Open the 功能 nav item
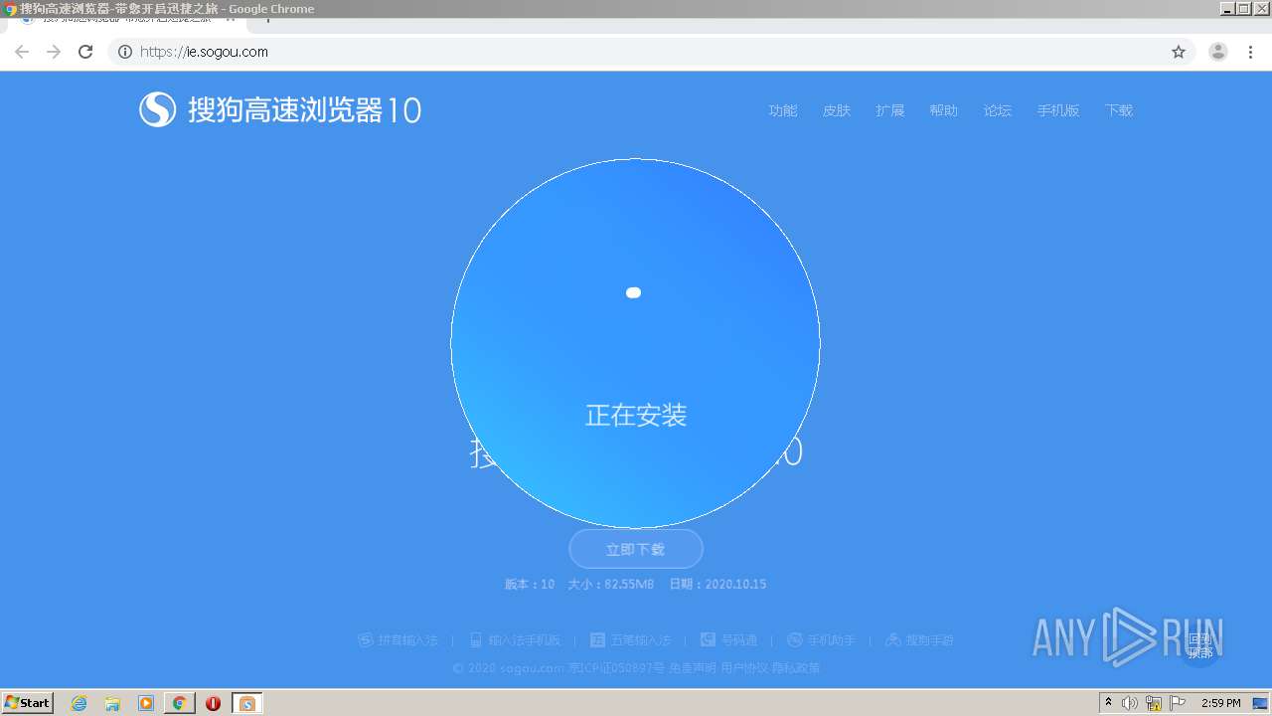This screenshot has width=1272, height=716. coord(783,110)
